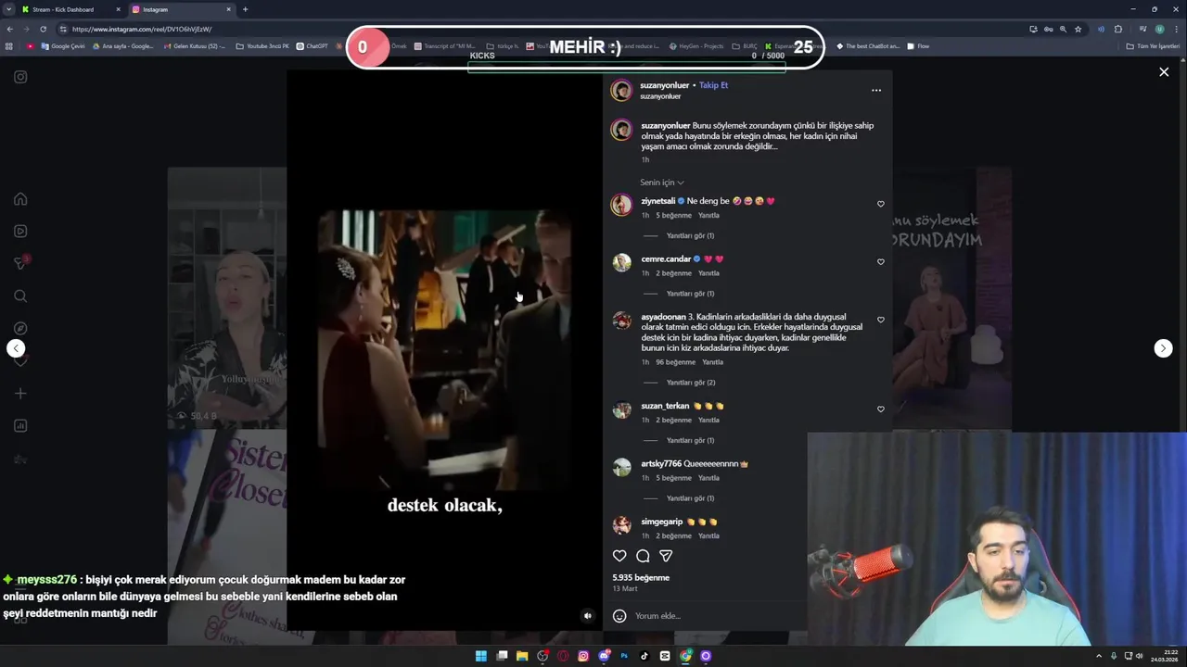Screen dimensions: 1187x667
Task: Show replies under suzan_terkan's comment
Action: point(690,440)
